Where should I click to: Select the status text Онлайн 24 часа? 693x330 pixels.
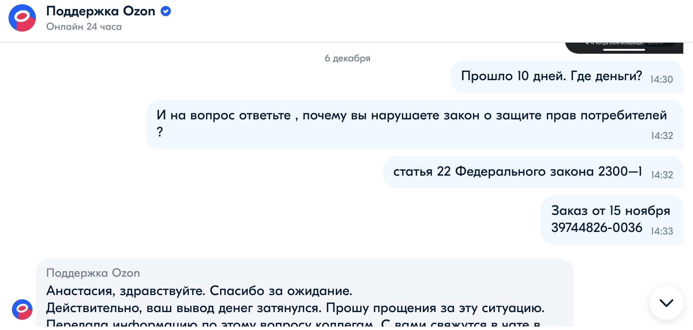[x=84, y=27]
